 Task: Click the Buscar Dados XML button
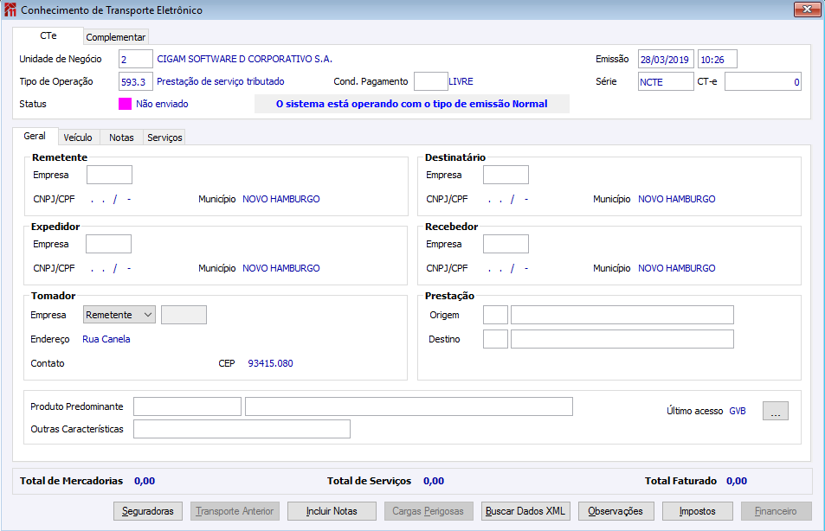pyautogui.click(x=525, y=511)
